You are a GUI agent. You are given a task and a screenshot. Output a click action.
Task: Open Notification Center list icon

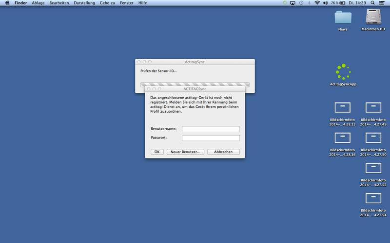tap(382, 3)
